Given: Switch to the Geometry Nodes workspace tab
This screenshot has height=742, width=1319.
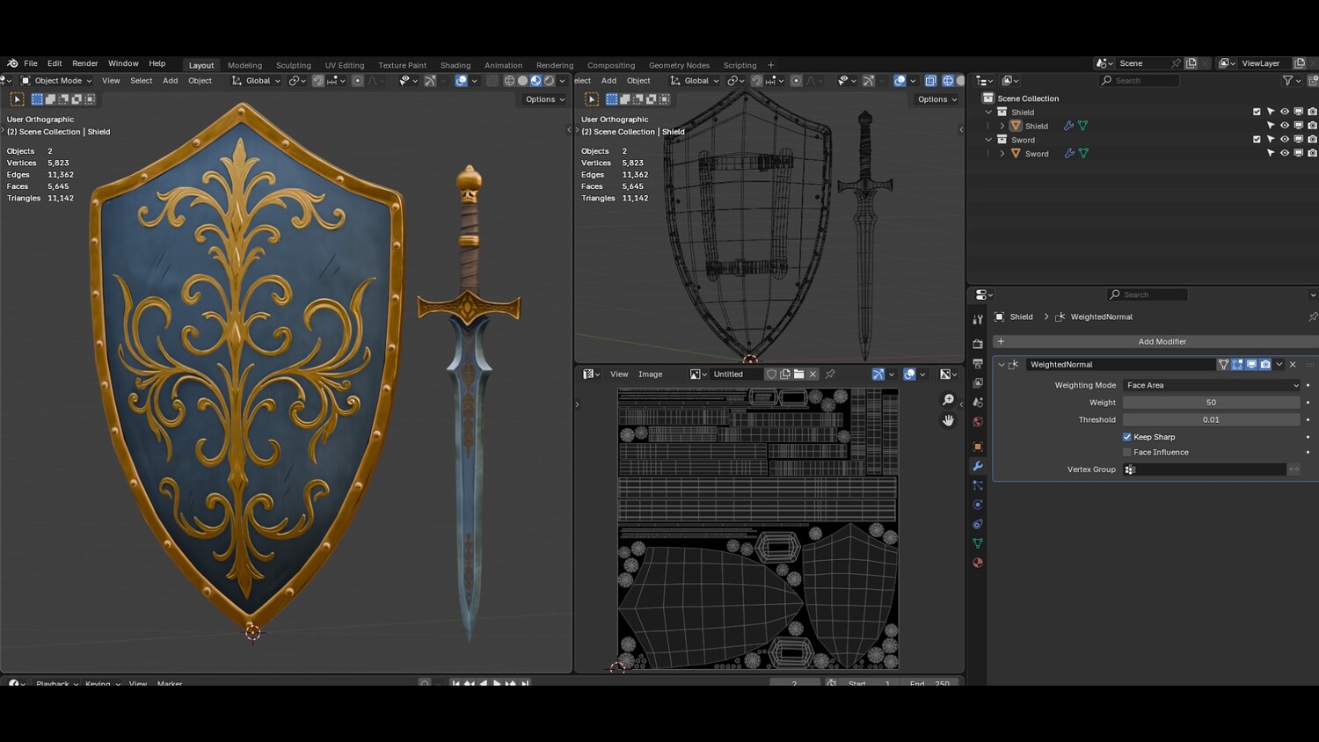Looking at the screenshot, I should click(x=679, y=65).
